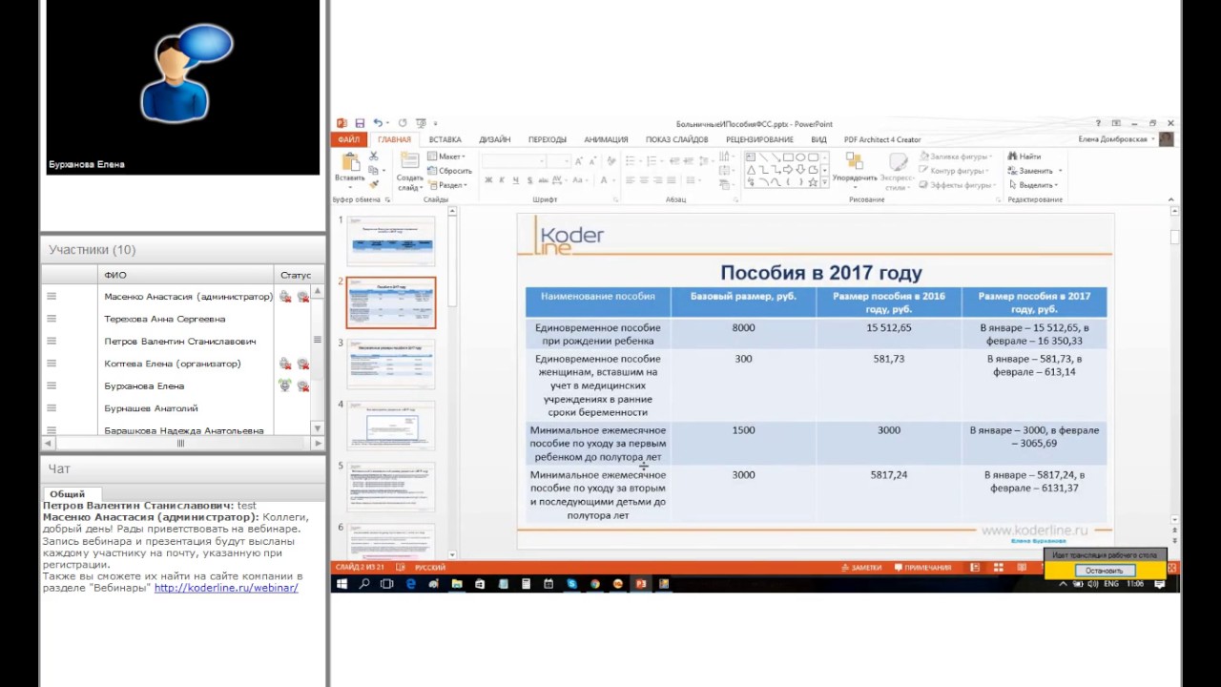Select the Format Painter brush
Viewport: 1221px width, 687px height.
tap(374, 184)
